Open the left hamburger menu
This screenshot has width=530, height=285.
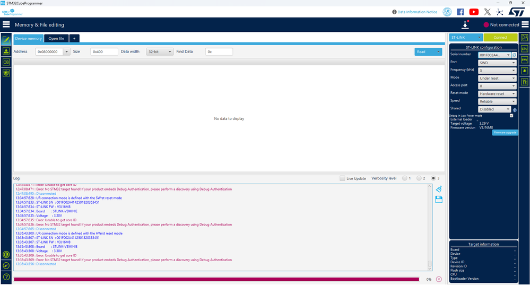click(x=6, y=24)
